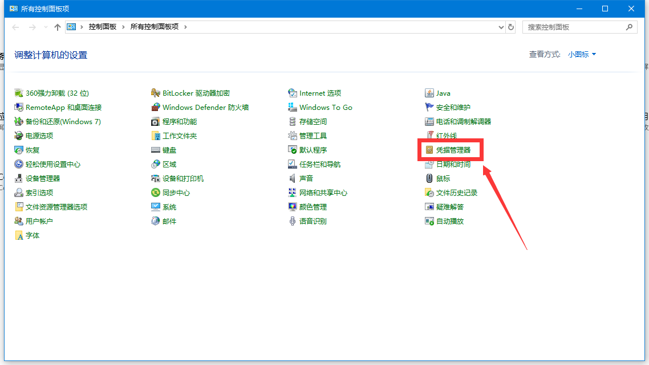Open the 程序和功能 icon
This screenshot has height=365, width=649.
click(156, 121)
